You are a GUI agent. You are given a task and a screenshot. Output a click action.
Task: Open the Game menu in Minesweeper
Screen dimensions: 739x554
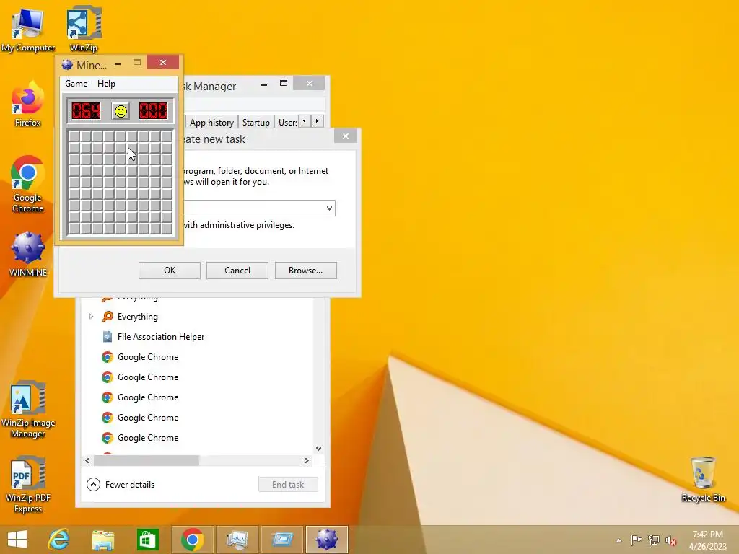point(76,84)
